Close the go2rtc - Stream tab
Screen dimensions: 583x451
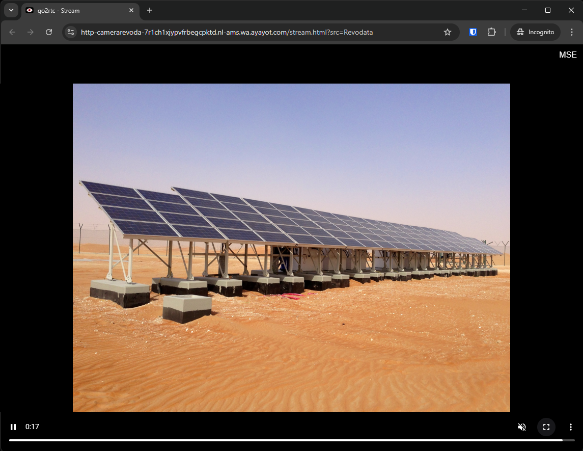point(131,10)
